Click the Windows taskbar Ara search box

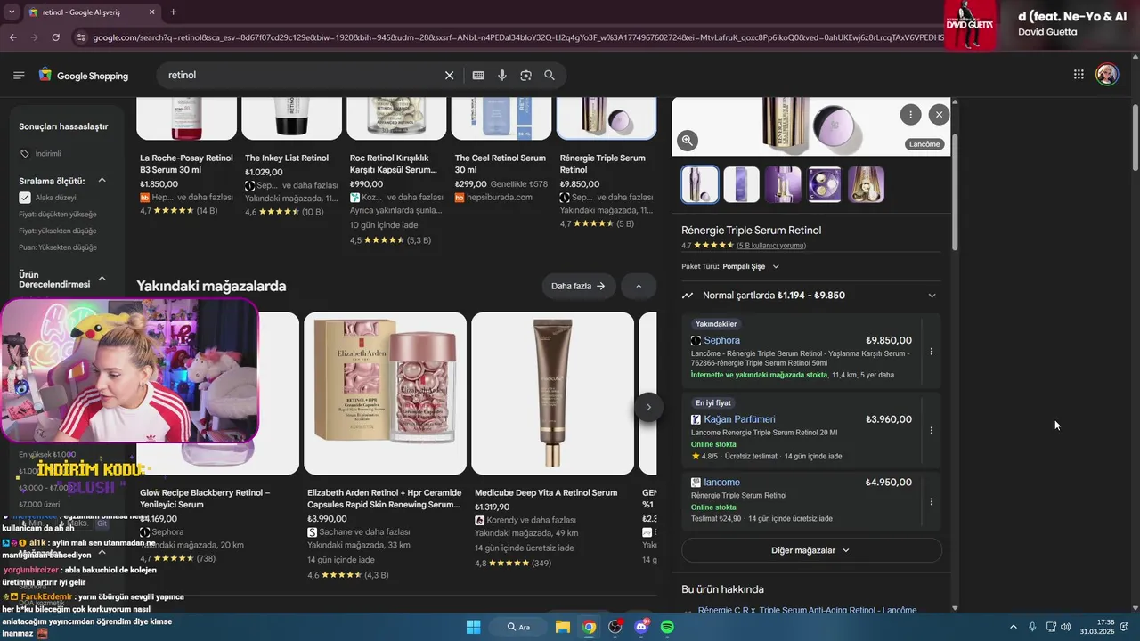(520, 627)
